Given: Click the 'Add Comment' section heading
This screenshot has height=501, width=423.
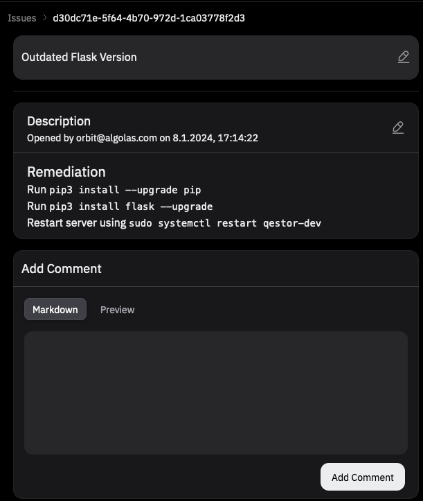Looking at the screenshot, I should [62, 269].
